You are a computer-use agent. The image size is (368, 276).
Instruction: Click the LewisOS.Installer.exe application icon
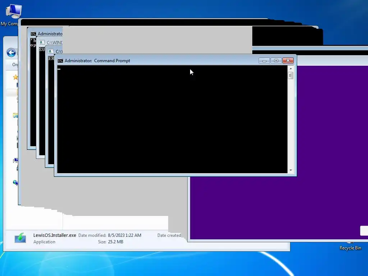(20, 238)
